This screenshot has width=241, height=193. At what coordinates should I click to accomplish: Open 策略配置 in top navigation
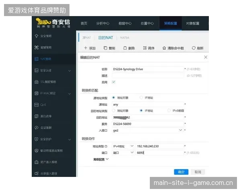coord(170,23)
